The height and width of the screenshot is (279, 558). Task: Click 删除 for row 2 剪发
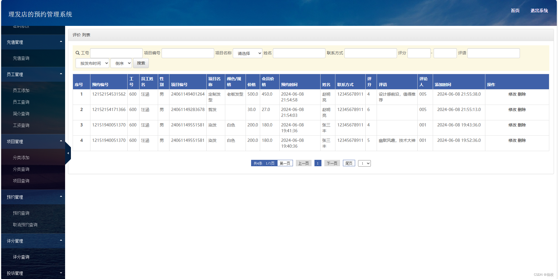click(x=522, y=110)
